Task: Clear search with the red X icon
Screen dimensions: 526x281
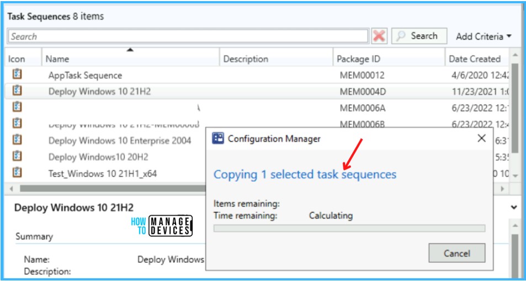Action: 379,36
